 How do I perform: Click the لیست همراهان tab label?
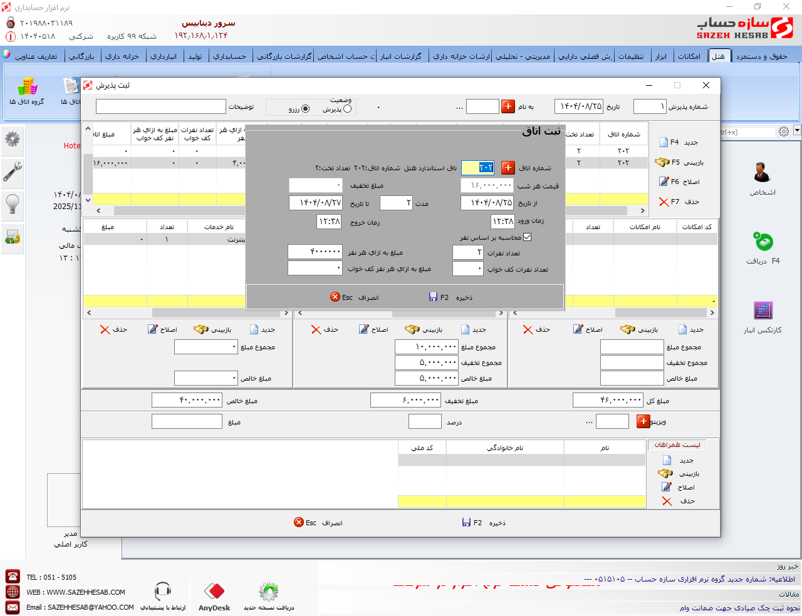point(677,444)
